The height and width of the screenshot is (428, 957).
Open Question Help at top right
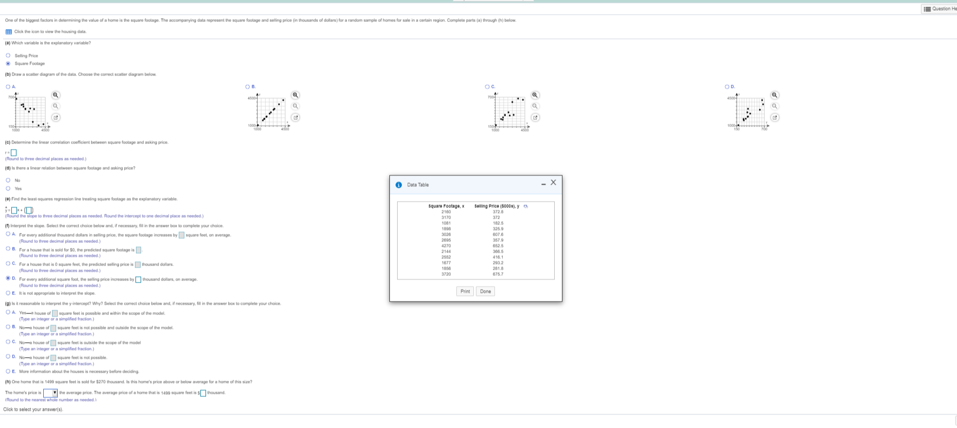coord(941,9)
